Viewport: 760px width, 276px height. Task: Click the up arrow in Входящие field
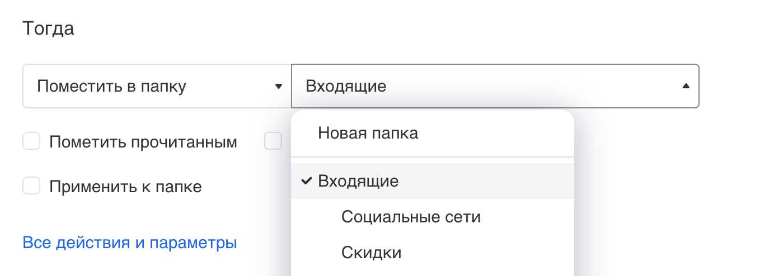(686, 87)
